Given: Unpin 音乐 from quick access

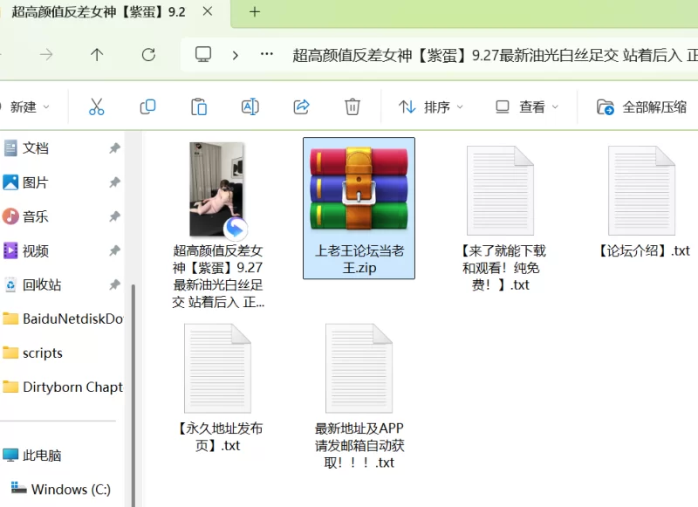Looking at the screenshot, I should 114,216.
